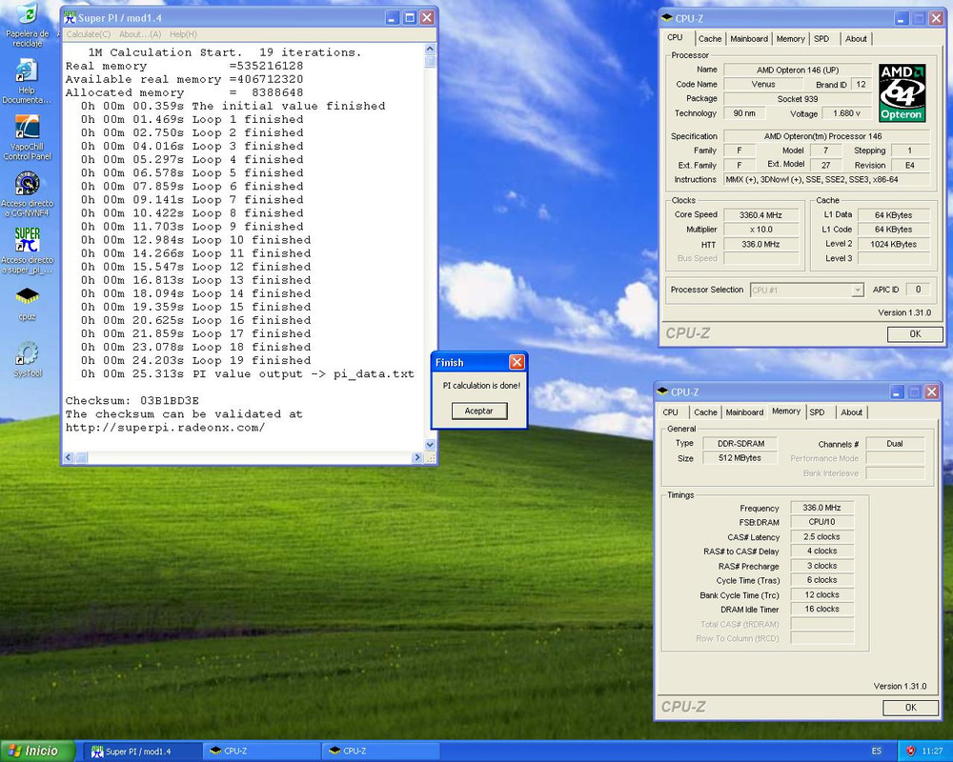This screenshot has width=953, height=762.
Task: Click the memory Size value 512 MBytes
Action: point(740,458)
